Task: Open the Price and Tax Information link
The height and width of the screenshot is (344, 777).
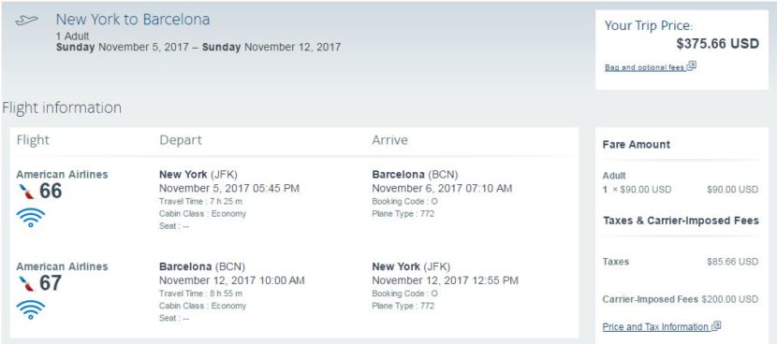Action: [x=655, y=327]
